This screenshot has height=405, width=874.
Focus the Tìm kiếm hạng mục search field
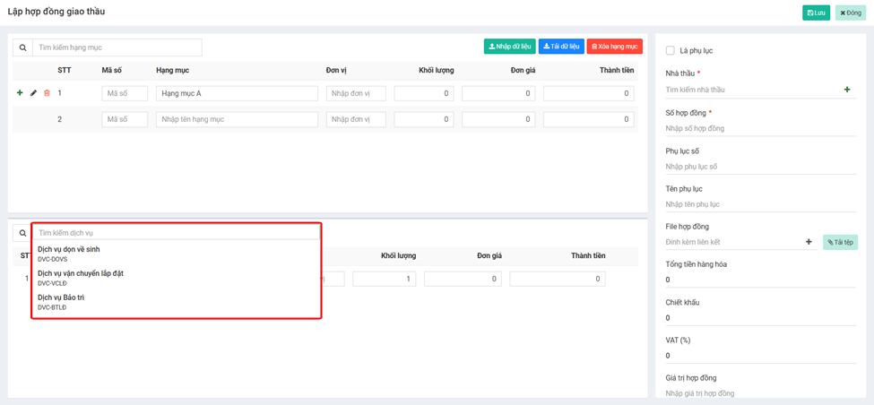(x=117, y=47)
